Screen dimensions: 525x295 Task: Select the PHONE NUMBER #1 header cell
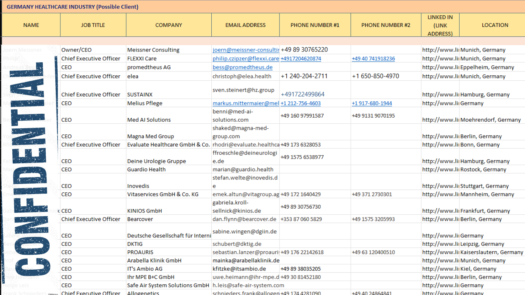click(315, 25)
